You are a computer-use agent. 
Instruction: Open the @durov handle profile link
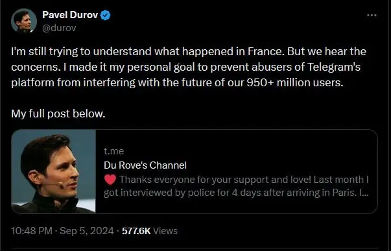pyautogui.click(x=59, y=28)
